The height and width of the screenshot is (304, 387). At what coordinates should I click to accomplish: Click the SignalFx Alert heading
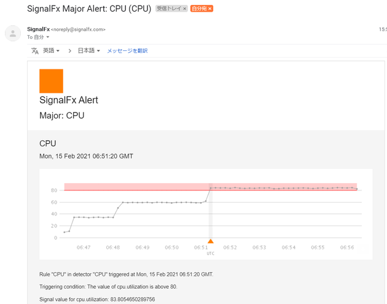tap(69, 100)
